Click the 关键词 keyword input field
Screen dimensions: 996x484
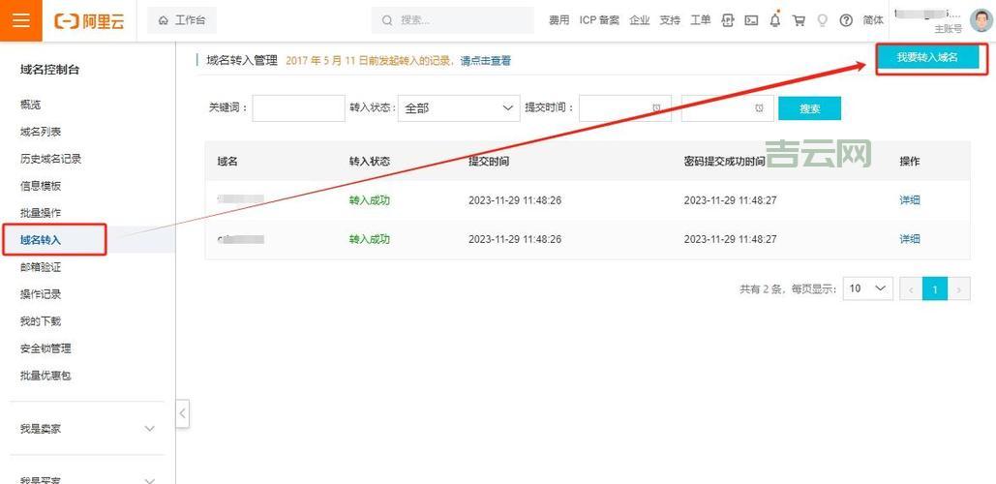pos(298,108)
